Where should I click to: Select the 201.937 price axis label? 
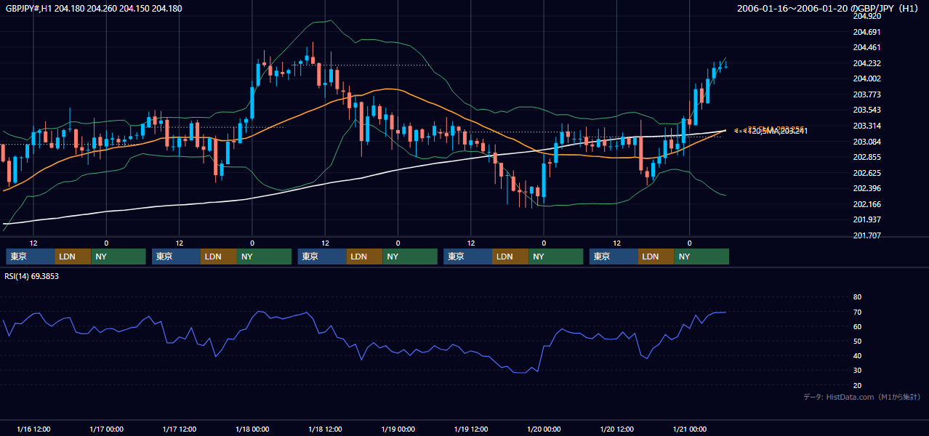tap(866, 219)
